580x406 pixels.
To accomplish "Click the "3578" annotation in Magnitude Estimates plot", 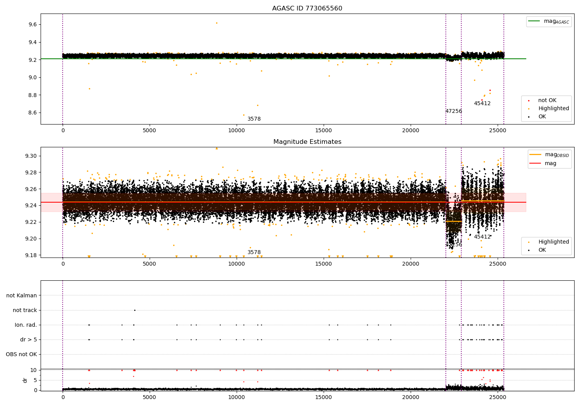I will (254, 252).
